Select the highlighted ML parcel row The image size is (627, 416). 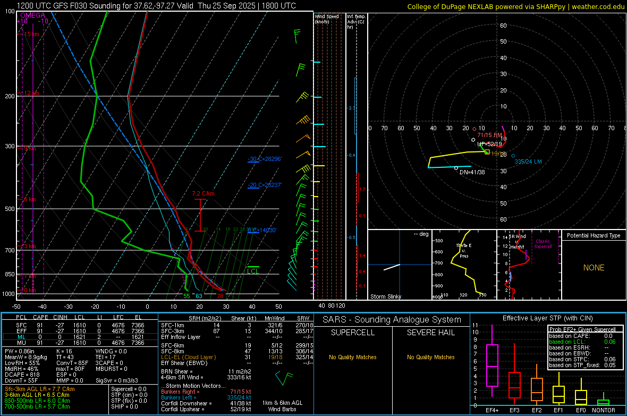[x=80, y=337]
